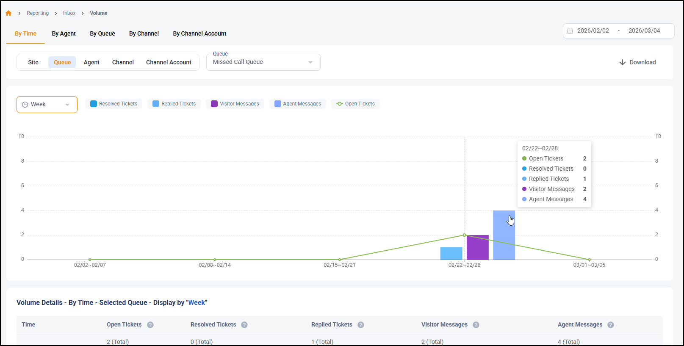Click the Download arrow icon
684x346 pixels.
pos(622,62)
